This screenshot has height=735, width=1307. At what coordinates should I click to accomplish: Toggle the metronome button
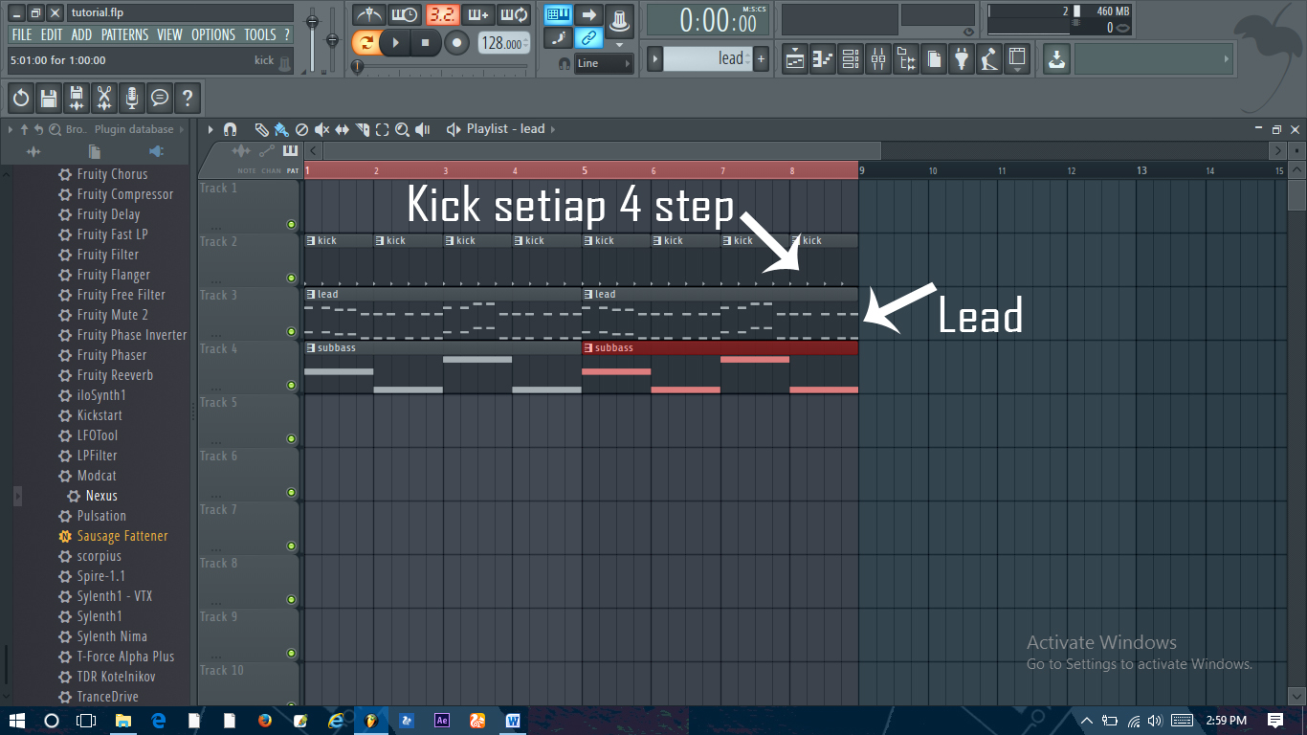368,14
